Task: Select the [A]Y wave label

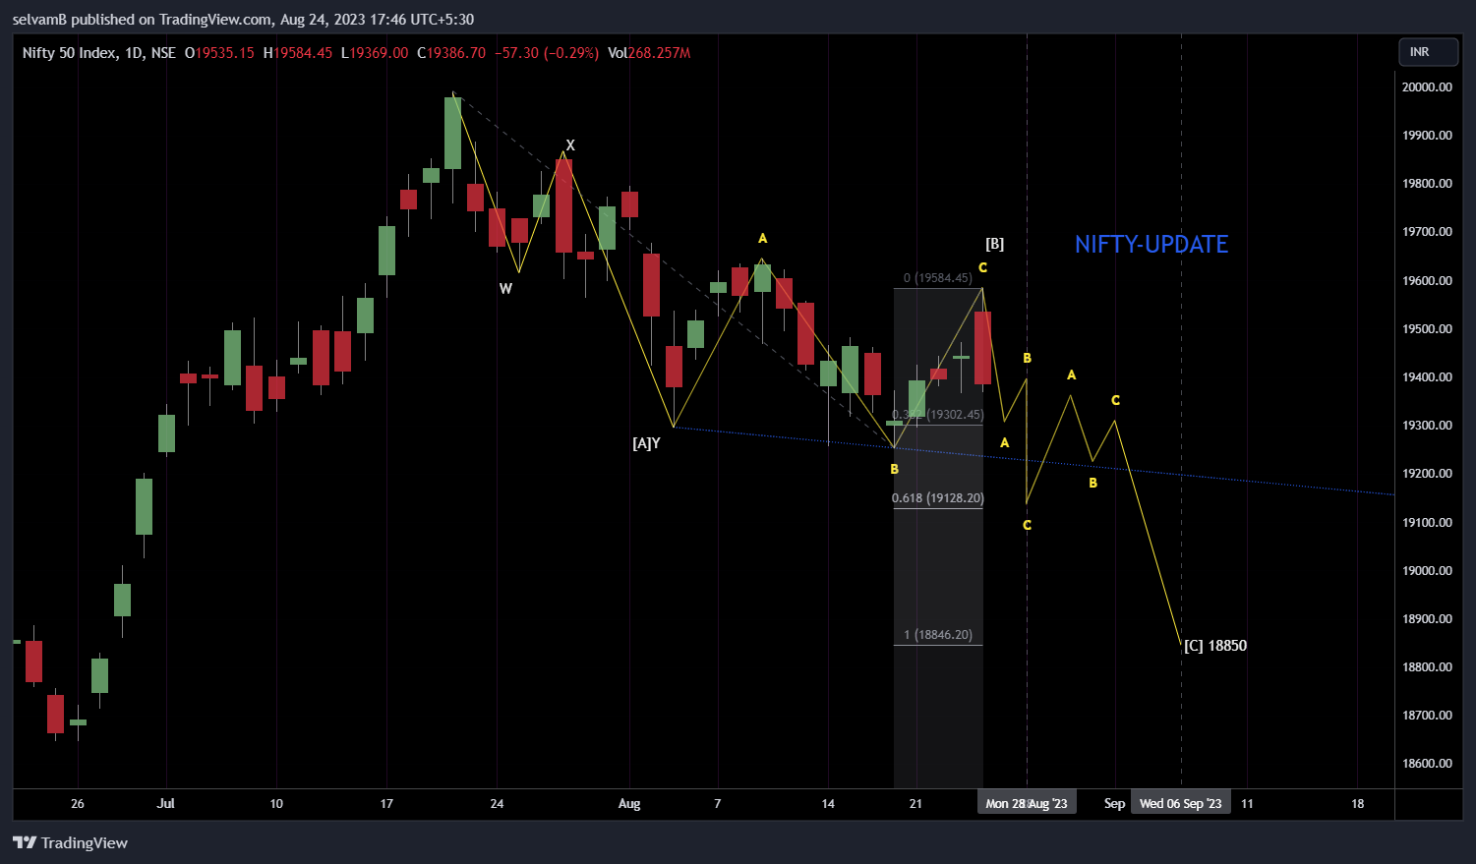Action: point(646,443)
